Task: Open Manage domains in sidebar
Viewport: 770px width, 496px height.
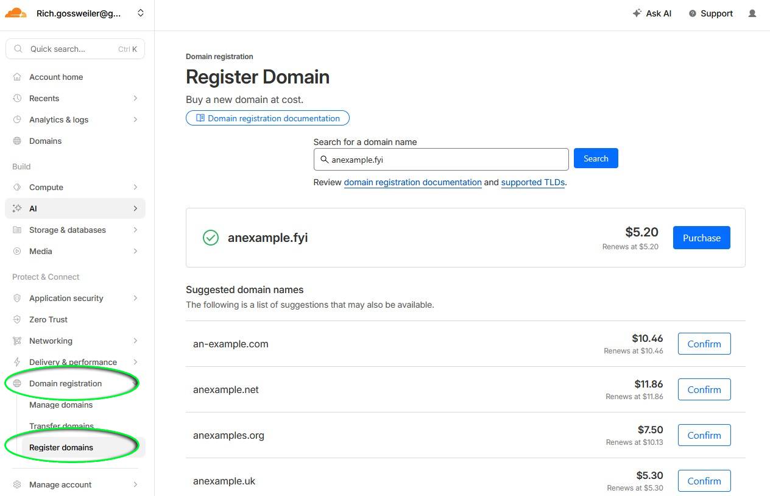Action: pyautogui.click(x=61, y=405)
